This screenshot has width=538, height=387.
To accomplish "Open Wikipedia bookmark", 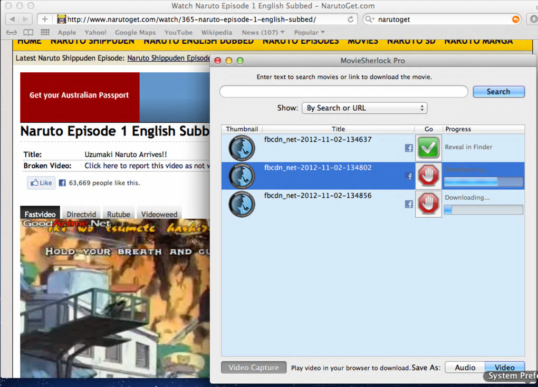I will click(216, 32).
